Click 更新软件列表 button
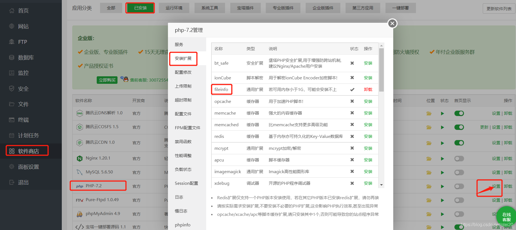Image resolution: width=516 pixels, height=230 pixels. (499, 9)
